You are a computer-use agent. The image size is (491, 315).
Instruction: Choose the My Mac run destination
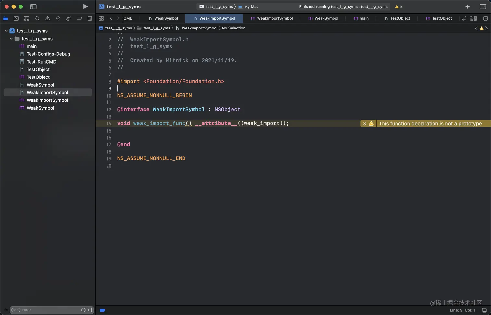coord(248,6)
